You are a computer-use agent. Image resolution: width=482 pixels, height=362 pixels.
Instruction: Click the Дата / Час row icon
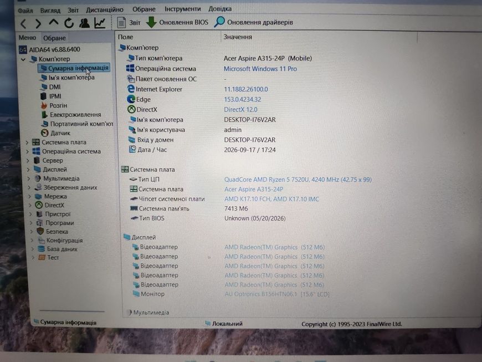tap(132, 150)
